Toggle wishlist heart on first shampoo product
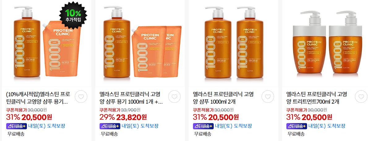368x141 pixels. coord(81,97)
